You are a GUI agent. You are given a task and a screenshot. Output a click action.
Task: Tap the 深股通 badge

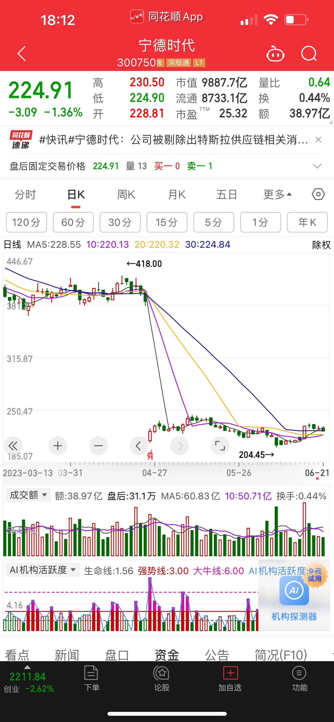click(179, 63)
